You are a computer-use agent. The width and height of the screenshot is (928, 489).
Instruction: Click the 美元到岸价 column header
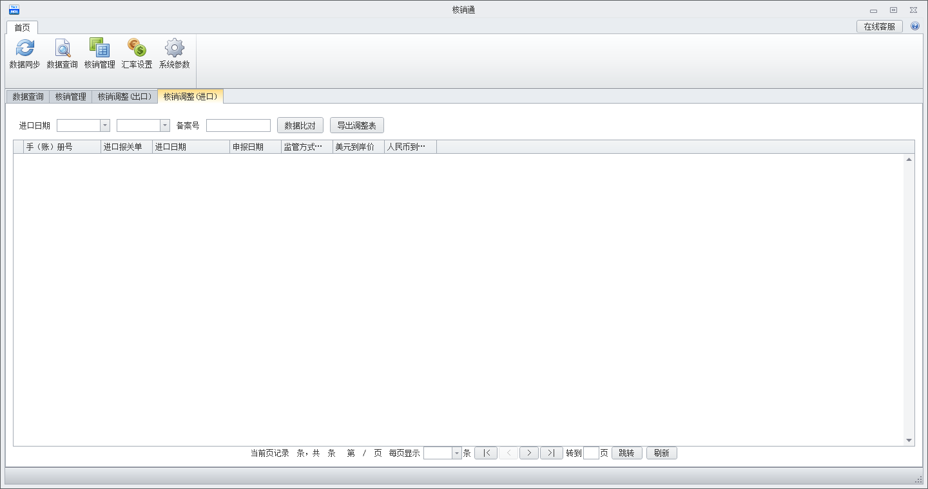pos(359,147)
